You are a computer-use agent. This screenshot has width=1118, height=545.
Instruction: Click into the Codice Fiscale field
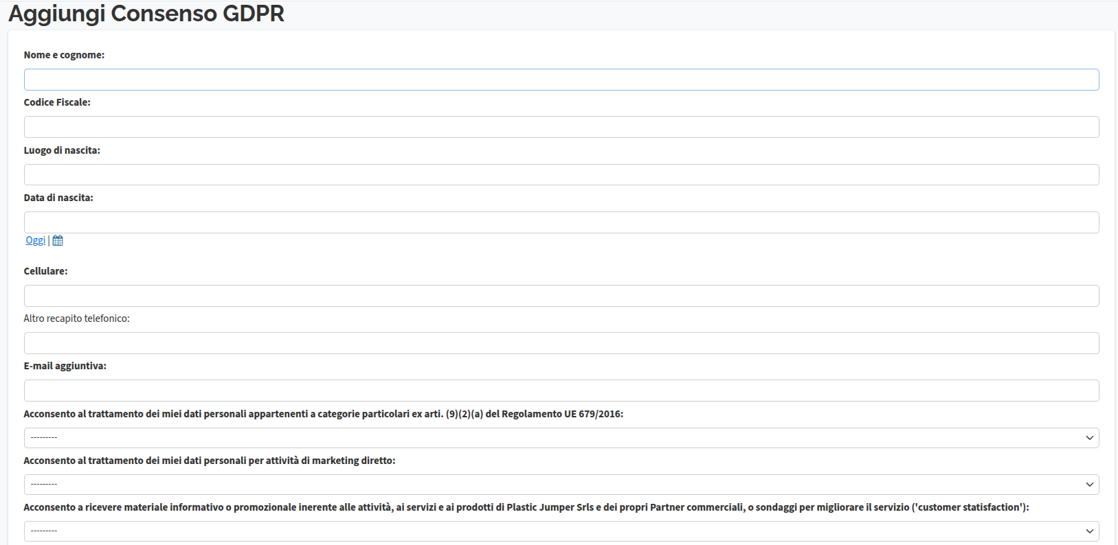point(561,127)
